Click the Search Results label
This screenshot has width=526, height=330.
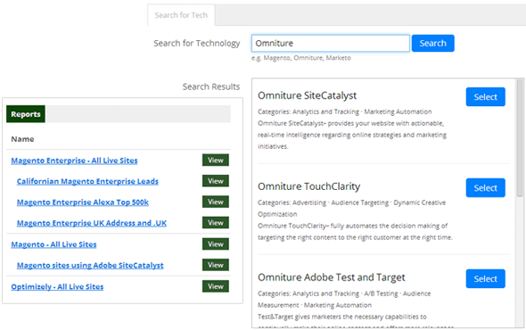[211, 87]
